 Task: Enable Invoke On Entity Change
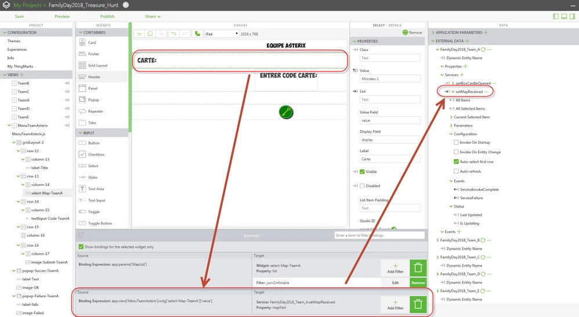coord(456,152)
